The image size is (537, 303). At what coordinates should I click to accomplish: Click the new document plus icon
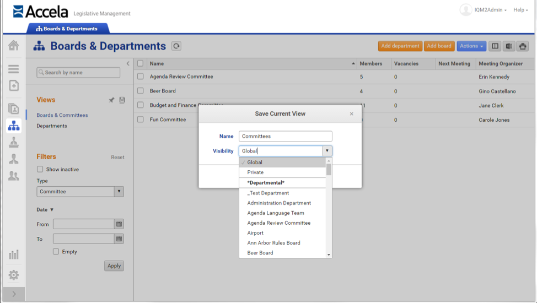tap(14, 85)
